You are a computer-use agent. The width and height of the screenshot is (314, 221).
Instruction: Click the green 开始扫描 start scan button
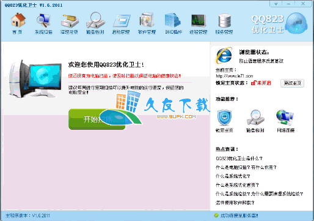pos(97,119)
